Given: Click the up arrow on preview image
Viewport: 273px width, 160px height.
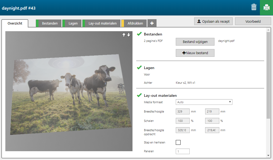Looking at the screenshot, I should click(124, 35).
